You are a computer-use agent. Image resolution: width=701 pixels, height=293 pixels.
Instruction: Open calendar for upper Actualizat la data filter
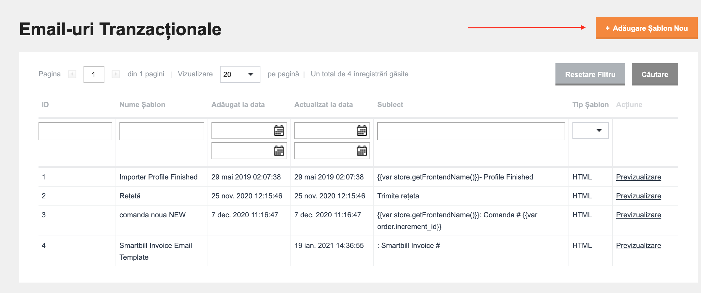[x=362, y=131]
